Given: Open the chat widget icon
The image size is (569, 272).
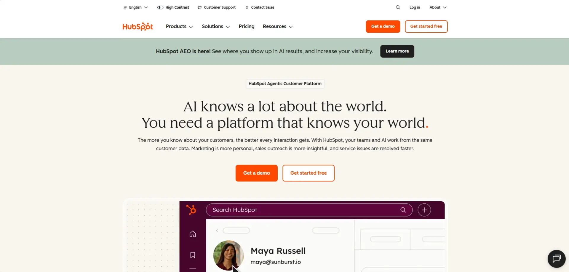Looking at the screenshot, I should 557,259.
